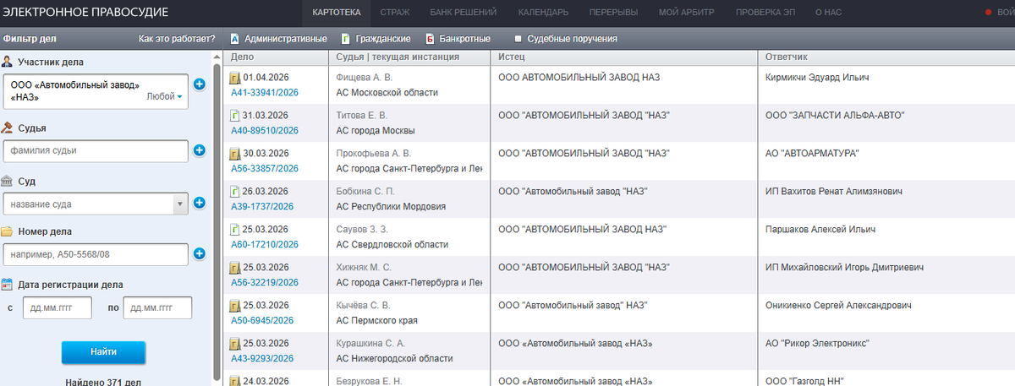The image size is (1015, 386).
Task: Open case link А56-33857/2026
Action: (265, 169)
